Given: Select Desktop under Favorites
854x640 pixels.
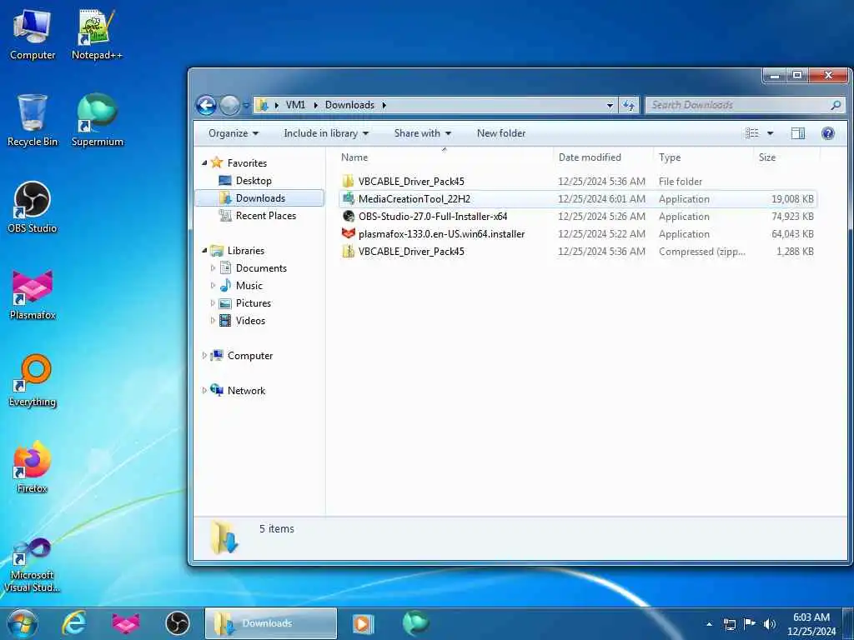Looking at the screenshot, I should pos(254,181).
